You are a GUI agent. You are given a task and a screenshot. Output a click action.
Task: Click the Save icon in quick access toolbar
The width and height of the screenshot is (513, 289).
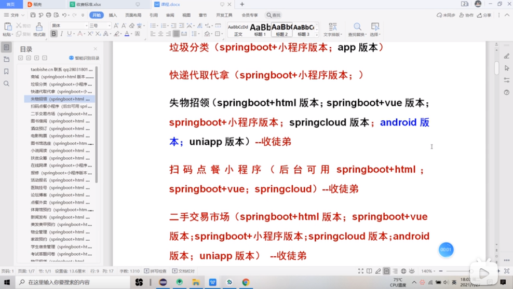pyautogui.click(x=33, y=15)
